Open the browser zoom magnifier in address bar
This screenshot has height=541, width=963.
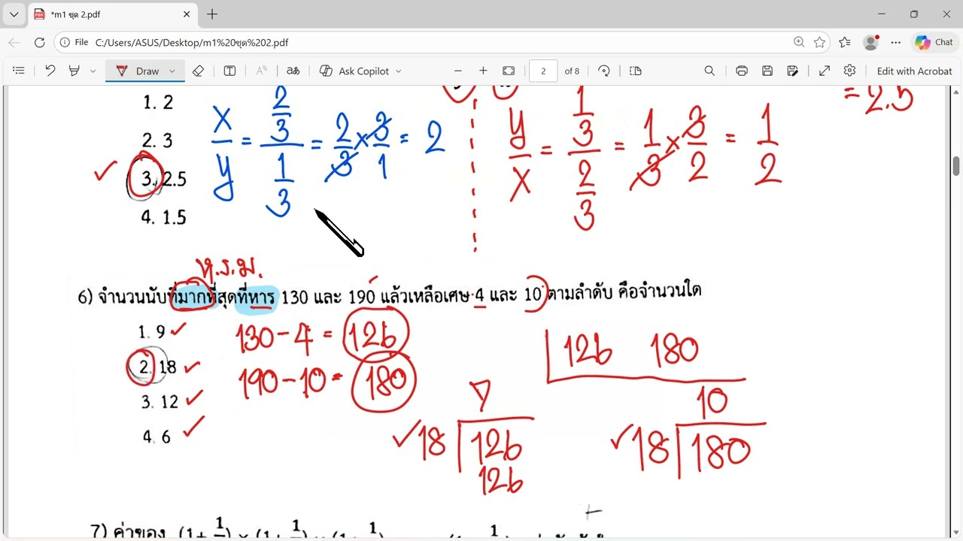(x=799, y=43)
